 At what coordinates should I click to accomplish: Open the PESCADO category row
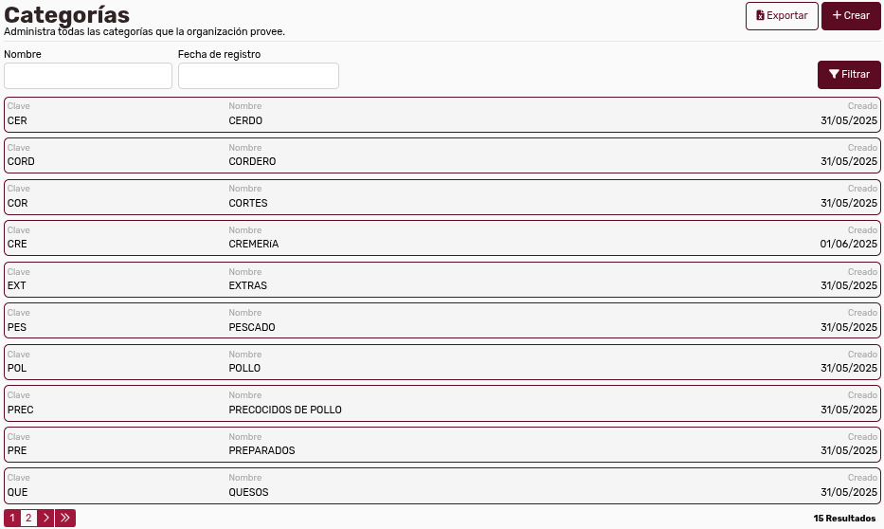[442, 320]
